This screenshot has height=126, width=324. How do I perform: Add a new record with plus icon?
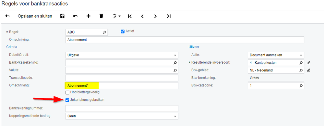89,16
